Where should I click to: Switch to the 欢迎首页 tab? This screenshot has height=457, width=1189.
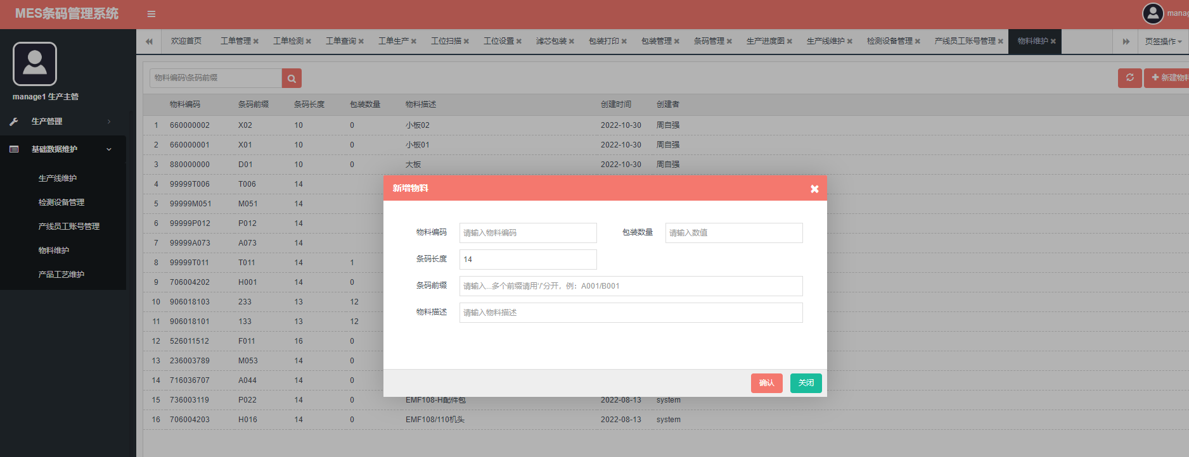click(186, 41)
